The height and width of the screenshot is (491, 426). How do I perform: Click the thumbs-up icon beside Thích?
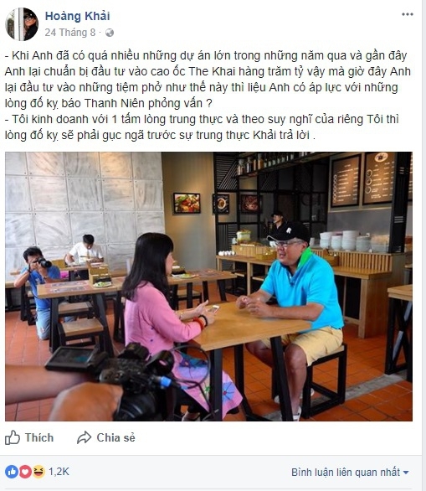13,437
